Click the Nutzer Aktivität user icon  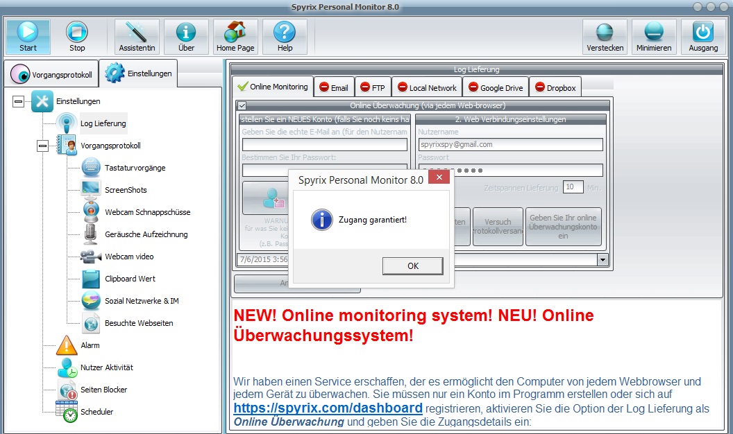(67, 367)
